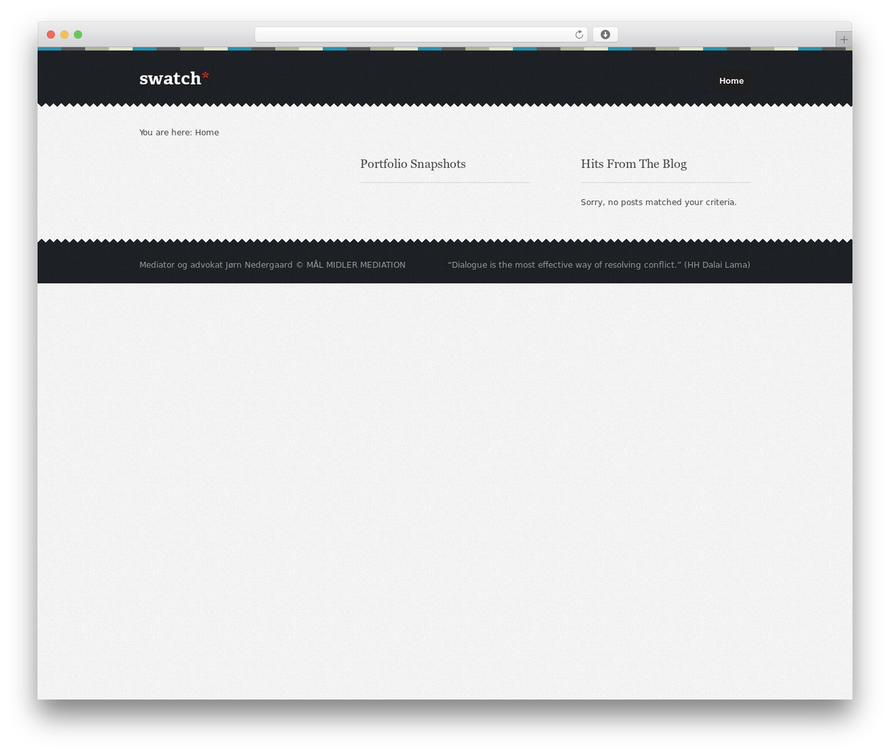The height and width of the screenshot is (753, 890).
Task: Maximize the window using the green button
Action: point(78,35)
